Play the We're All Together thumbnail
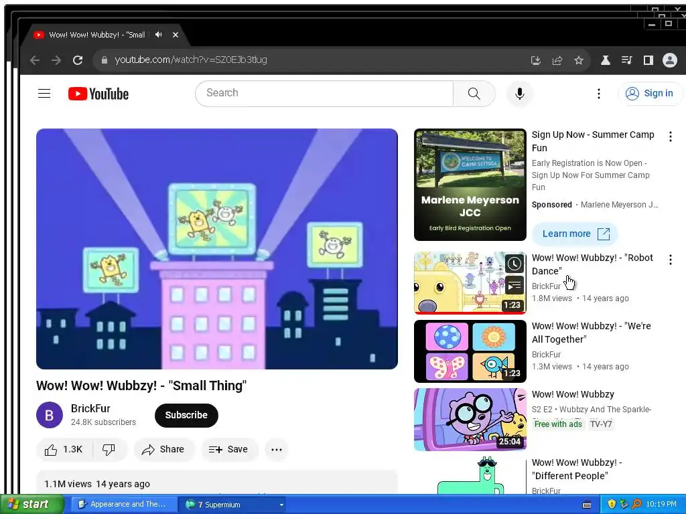Viewport: 686px width, 514px height. [x=470, y=351]
